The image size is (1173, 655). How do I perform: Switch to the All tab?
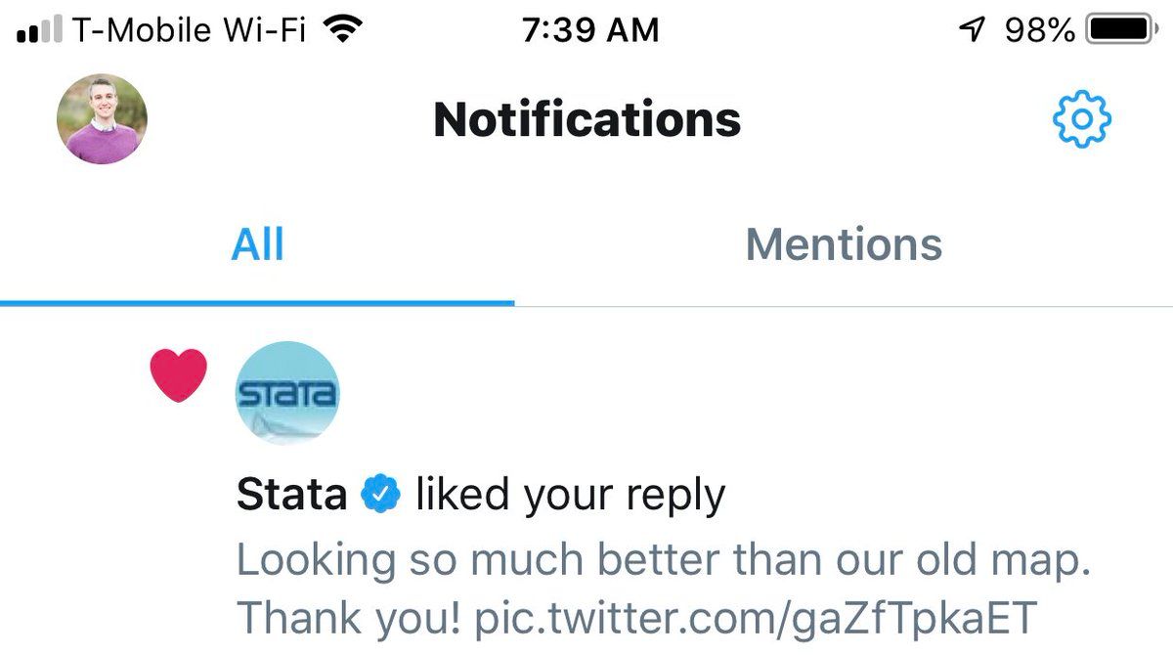coord(258,244)
